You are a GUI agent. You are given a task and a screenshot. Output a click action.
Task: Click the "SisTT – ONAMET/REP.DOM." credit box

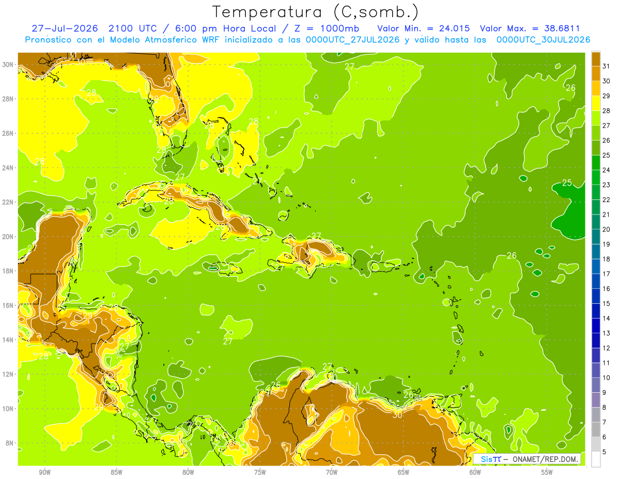pos(527,459)
